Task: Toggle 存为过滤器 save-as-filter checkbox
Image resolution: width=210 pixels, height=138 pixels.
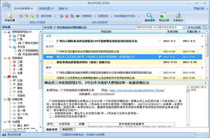Action: 185,27
